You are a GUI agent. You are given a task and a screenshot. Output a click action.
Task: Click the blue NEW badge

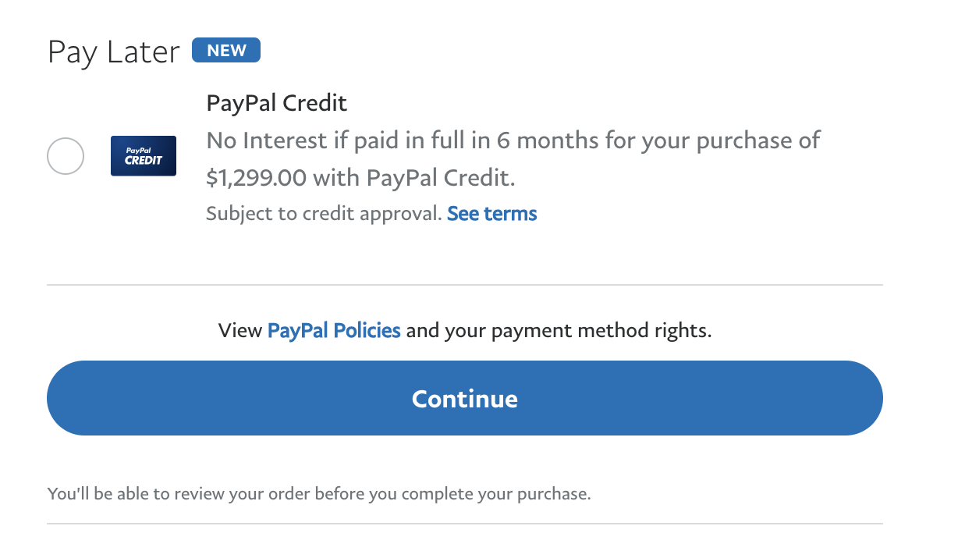226,51
